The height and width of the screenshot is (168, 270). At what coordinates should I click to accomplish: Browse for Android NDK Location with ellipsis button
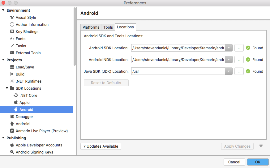tap(239, 59)
